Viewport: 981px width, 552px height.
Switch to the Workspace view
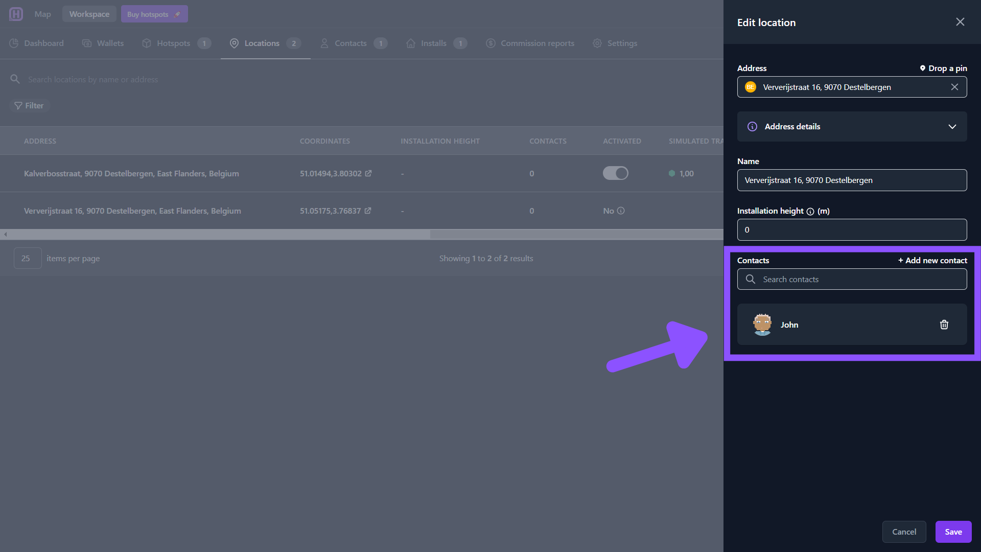tap(89, 14)
